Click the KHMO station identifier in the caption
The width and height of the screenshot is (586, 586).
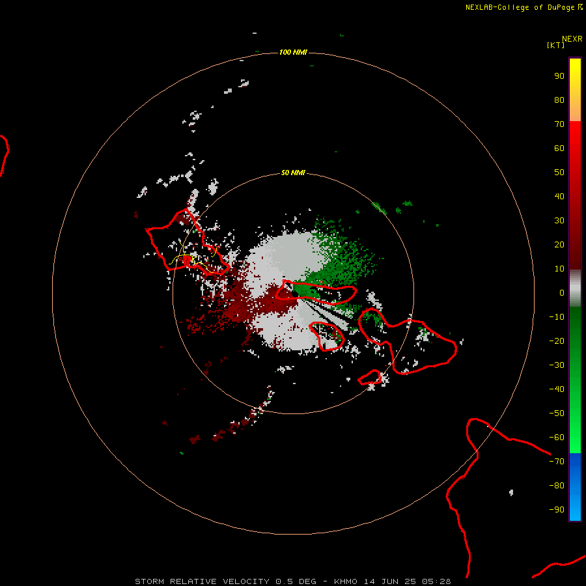click(345, 581)
